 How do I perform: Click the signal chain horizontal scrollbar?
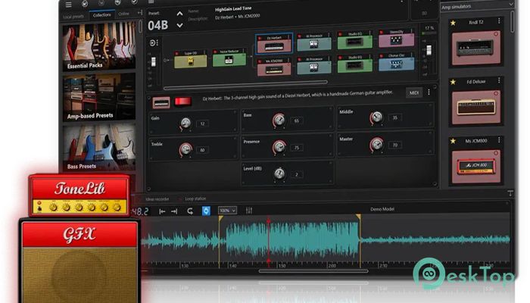pyautogui.click(x=246, y=85)
